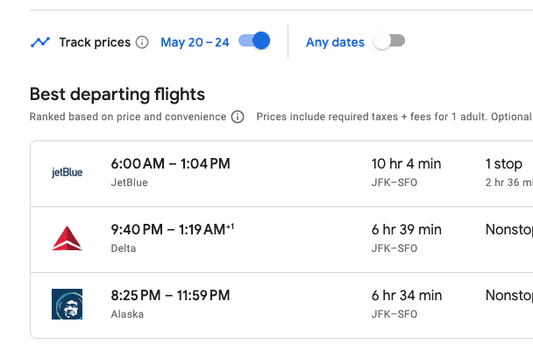Image resolution: width=533 pixels, height=352 pixels.
Task: Disable price tracking for May 20–24
Action: (254, 41)
